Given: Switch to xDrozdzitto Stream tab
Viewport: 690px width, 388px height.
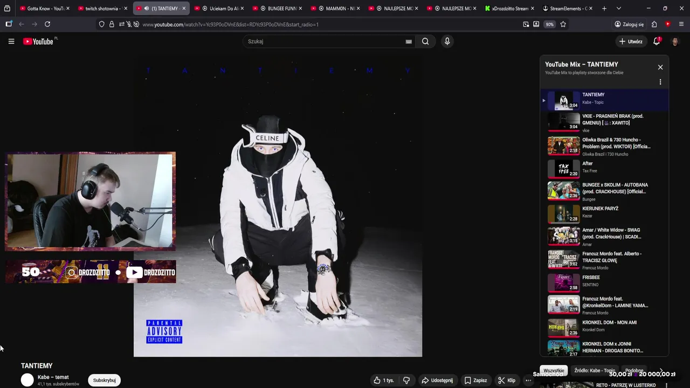Looking at the screenshot, I should (x=509, y=9).
